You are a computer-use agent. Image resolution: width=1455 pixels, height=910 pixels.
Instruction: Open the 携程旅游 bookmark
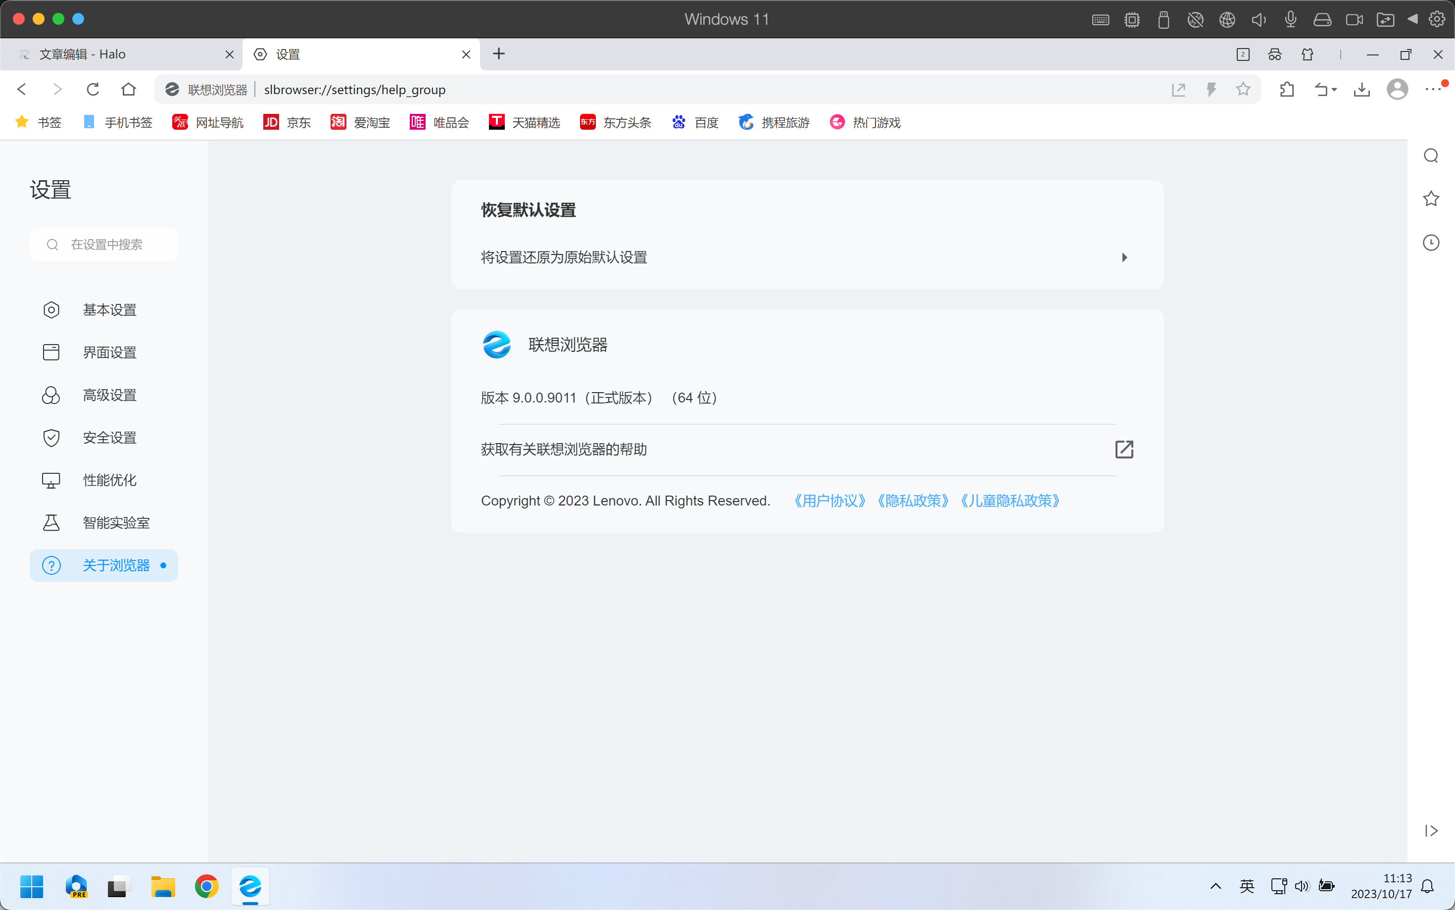[x=774, y=122]
